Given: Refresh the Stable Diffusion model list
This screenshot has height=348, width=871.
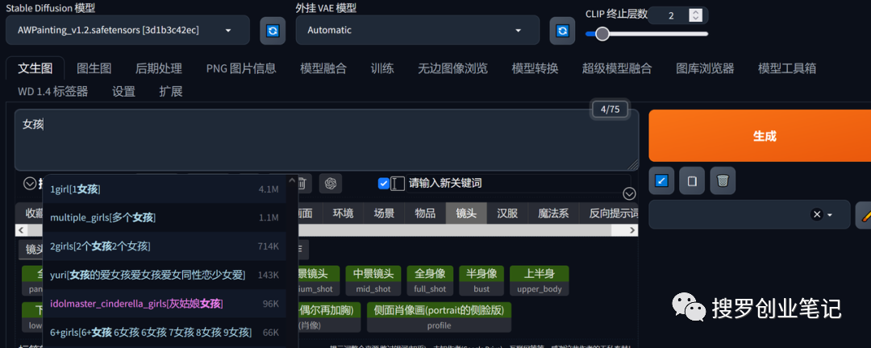Looking at the screenshot, I should click(x=273, y=31).
